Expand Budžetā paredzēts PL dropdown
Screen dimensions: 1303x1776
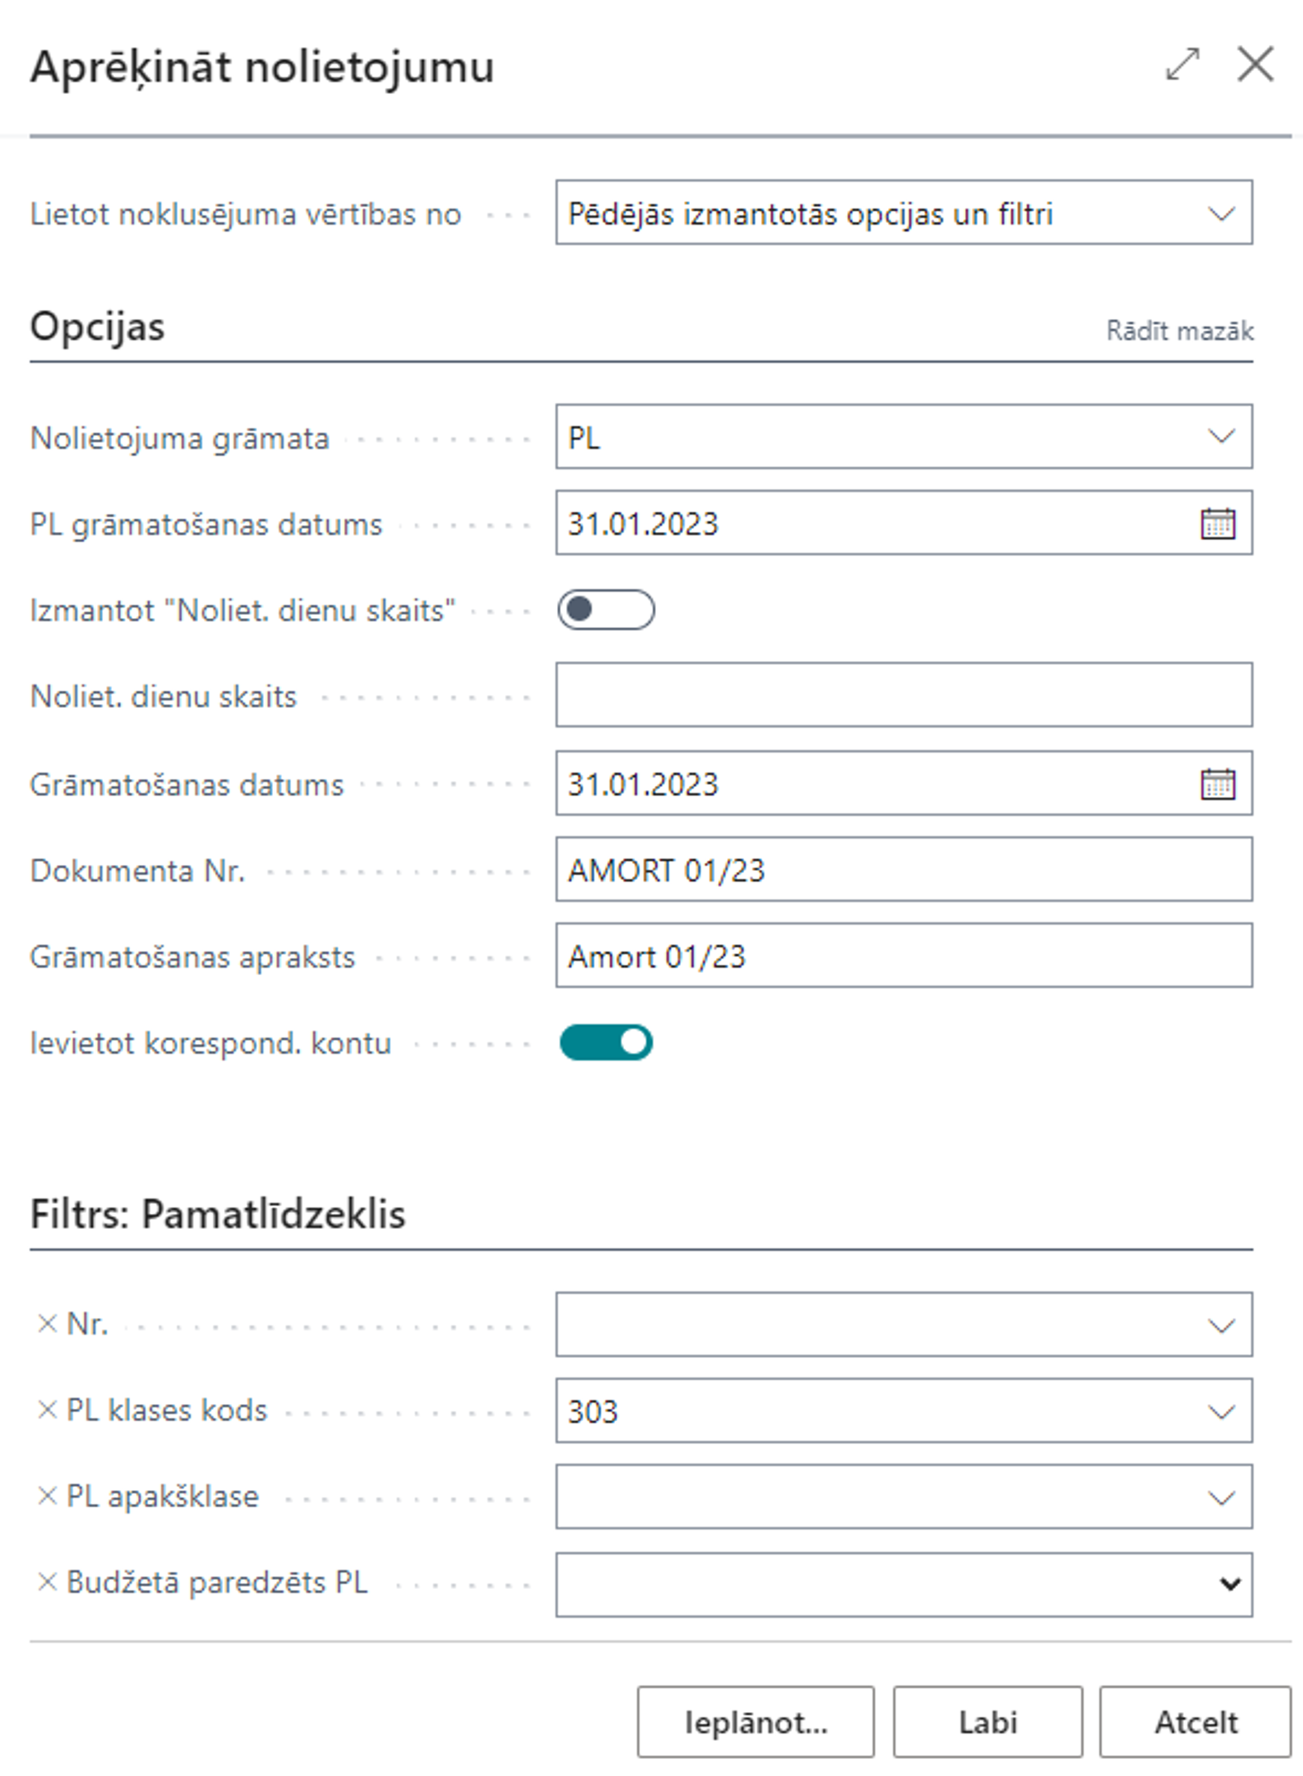1229,1584
